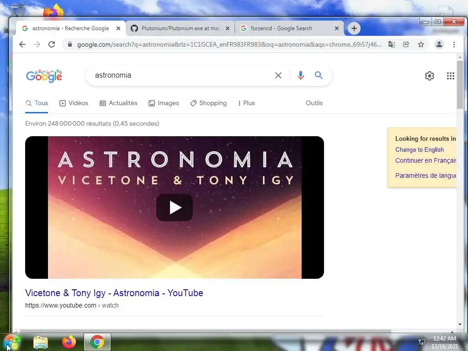Choose Change to English

coord(420,150)
